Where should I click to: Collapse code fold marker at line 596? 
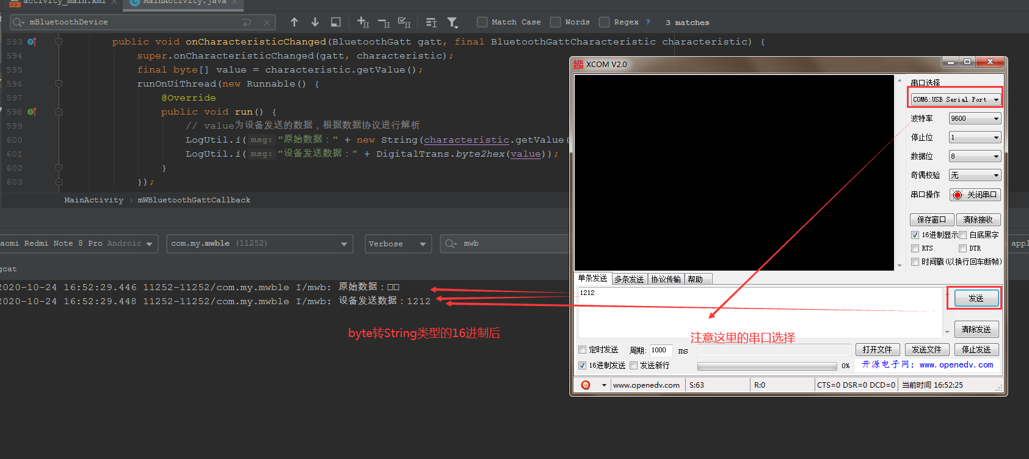click(x=59, y=84)
